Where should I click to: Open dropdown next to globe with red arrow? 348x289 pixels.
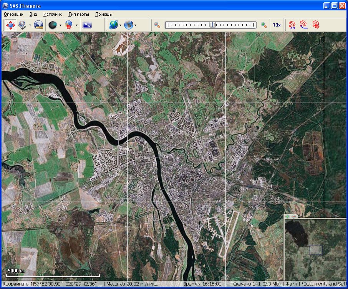(77, 25)
